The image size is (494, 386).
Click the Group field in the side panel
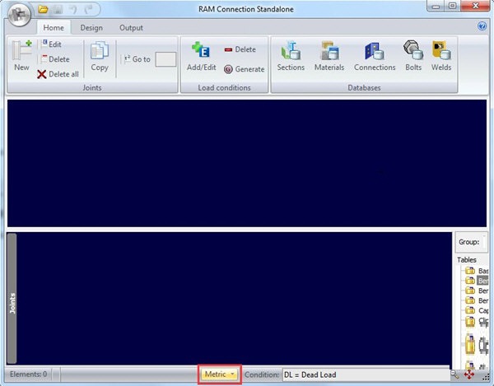484,242
